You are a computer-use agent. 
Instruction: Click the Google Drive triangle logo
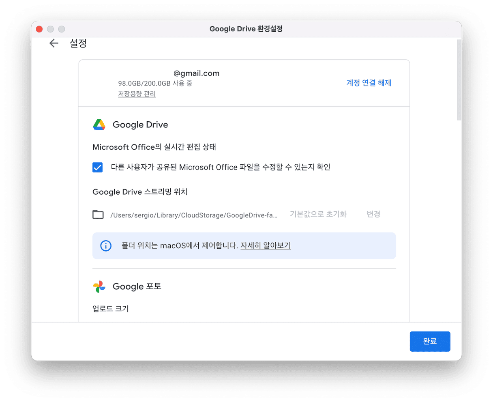[x=99, y=125]
